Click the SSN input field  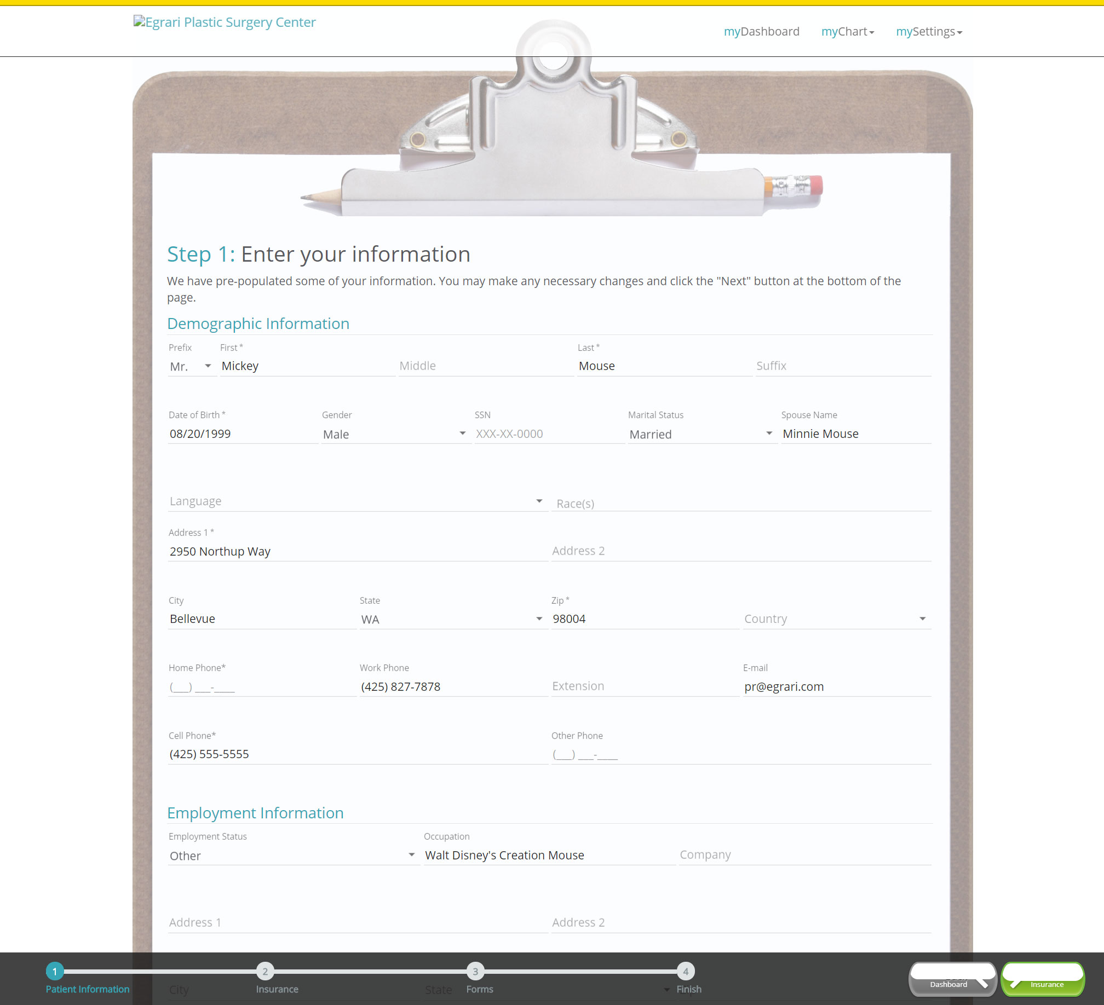pyautogui.click(x=549, y=434)
